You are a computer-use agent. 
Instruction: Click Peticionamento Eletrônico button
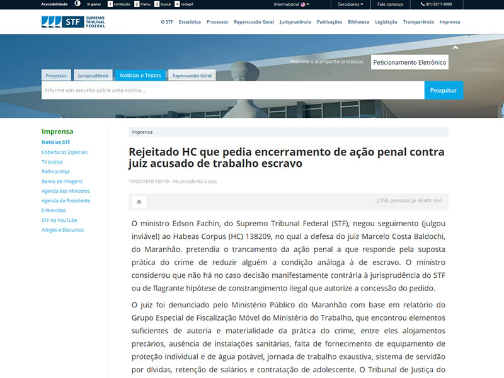tap(409, 62)
